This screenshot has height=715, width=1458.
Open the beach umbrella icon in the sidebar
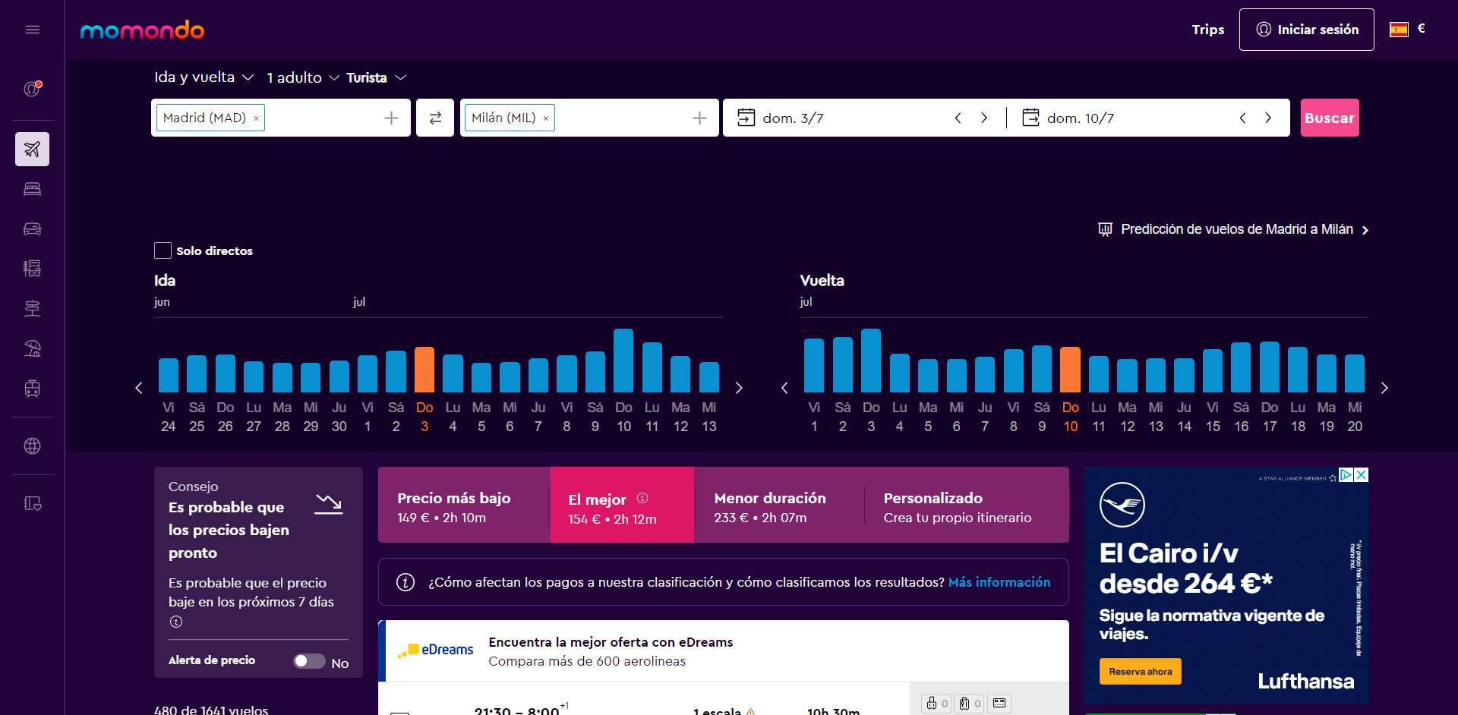pos(32,348)
